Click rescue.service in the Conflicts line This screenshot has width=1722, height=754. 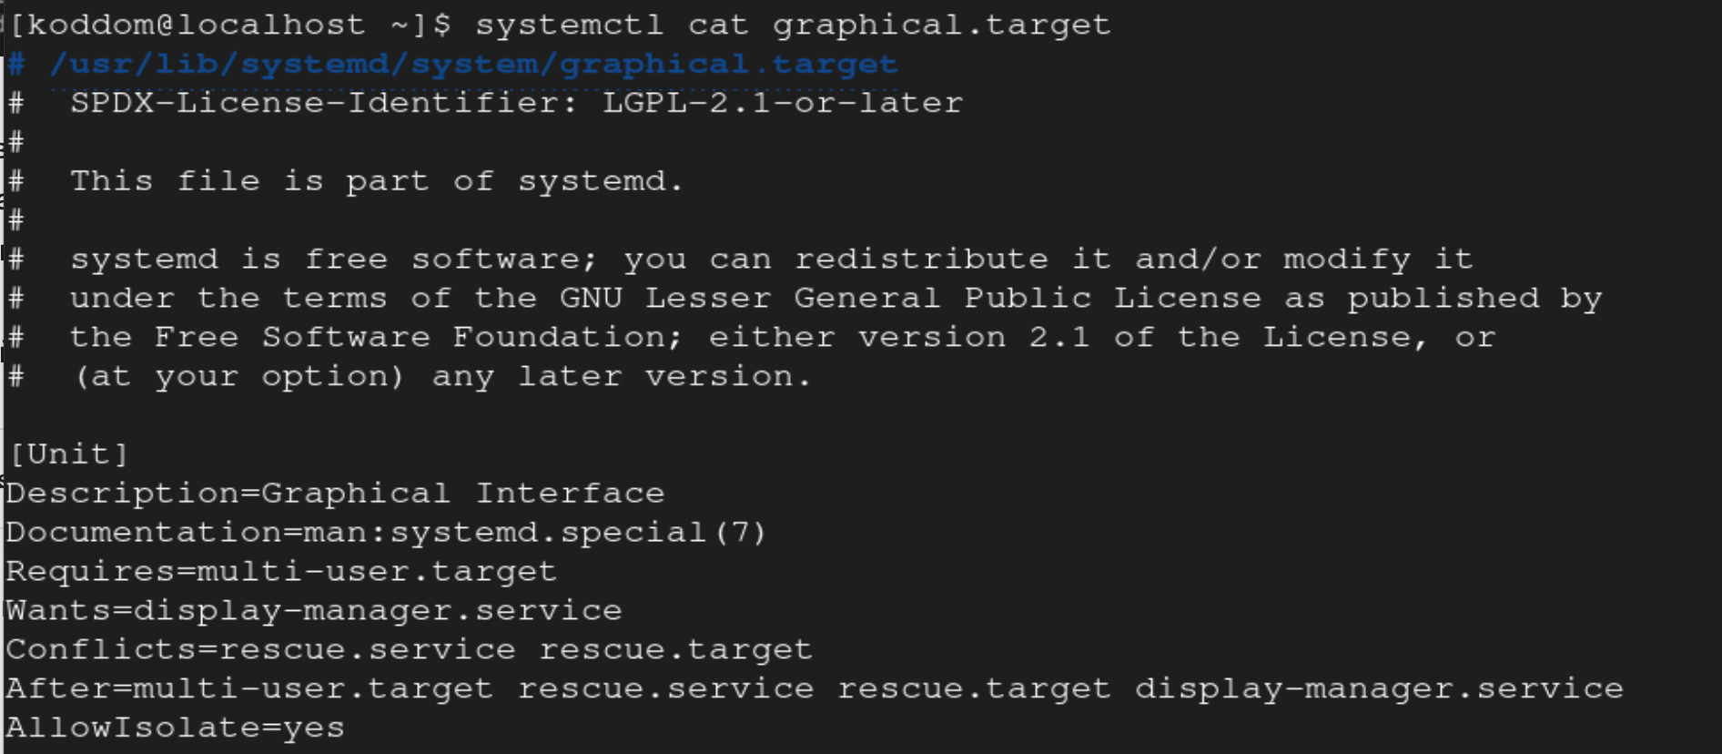pos(367,650)
